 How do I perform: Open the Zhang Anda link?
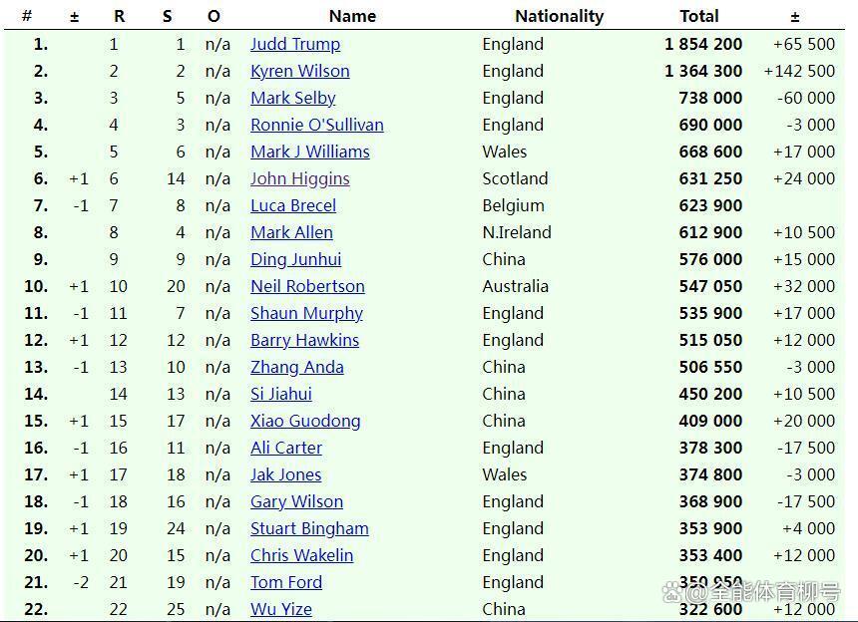[296, 367]
